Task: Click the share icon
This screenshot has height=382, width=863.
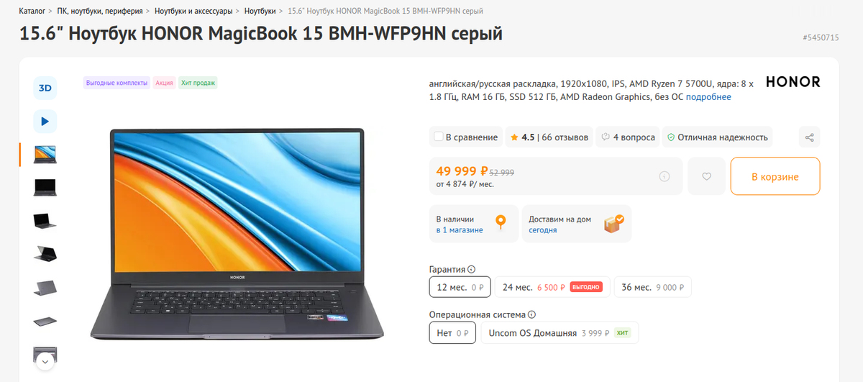Action: (x=810, y=137)
